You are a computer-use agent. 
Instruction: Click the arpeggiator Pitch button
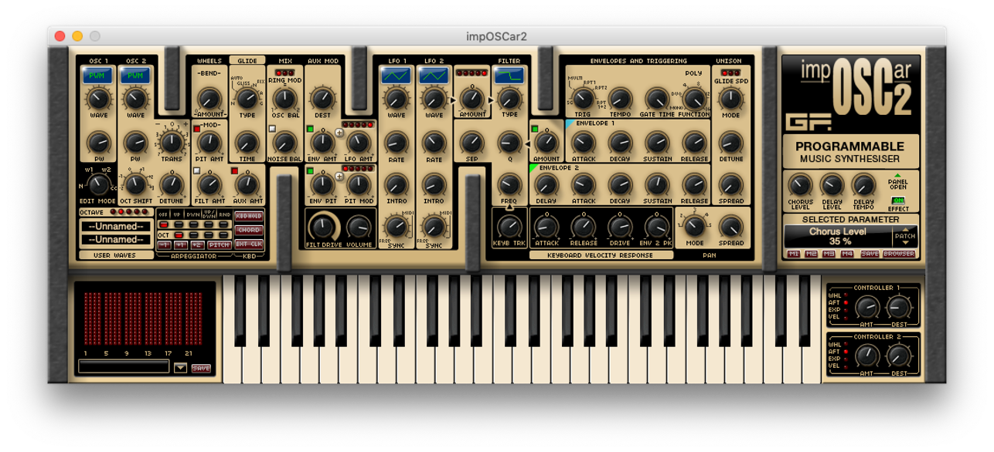click(219, 245)
